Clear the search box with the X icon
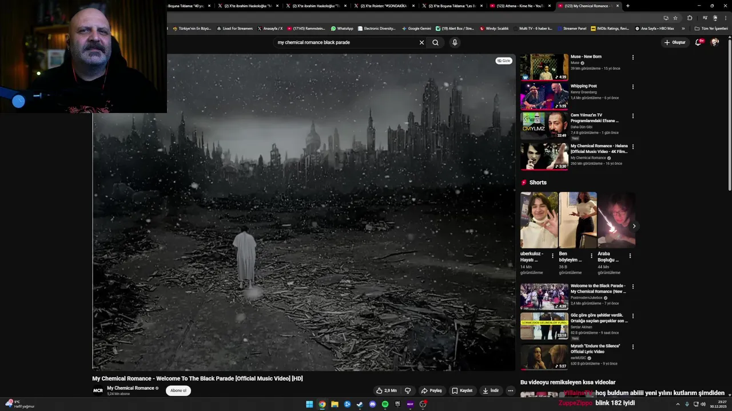The height and width of the screenshot is (411, 732). tap(421, 42)
